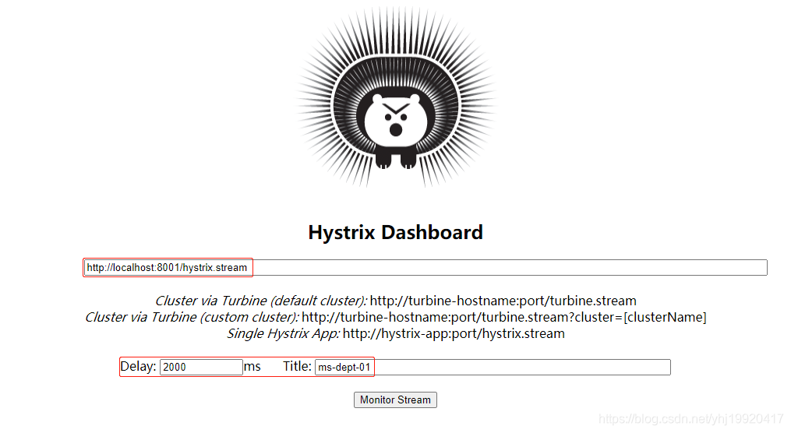Click the 'Single Hystrix App:' label

tap(284, 333)
